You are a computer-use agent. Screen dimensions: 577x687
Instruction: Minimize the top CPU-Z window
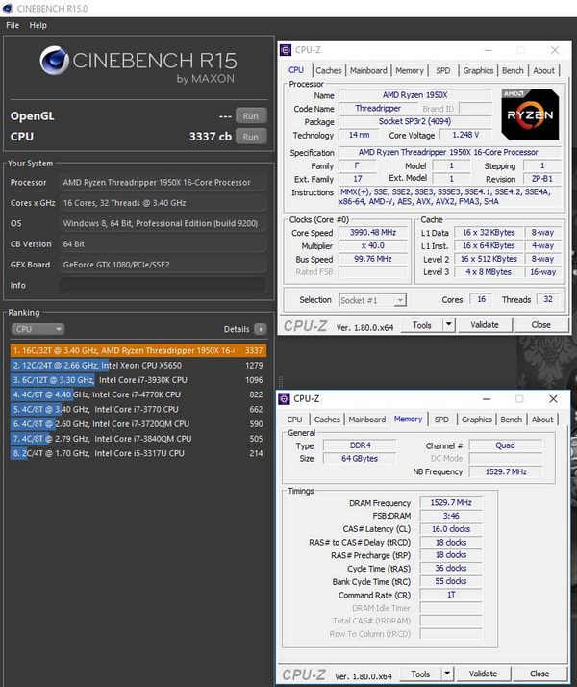pos(489,50)
